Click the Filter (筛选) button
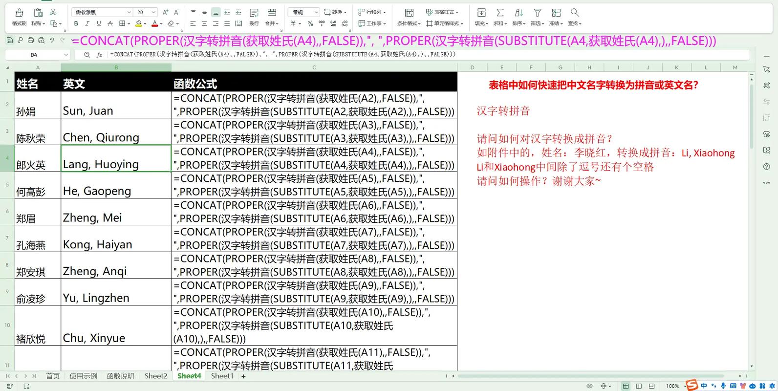Image resolution: width=778 pixels, height=391 pixels. (538, 17)
